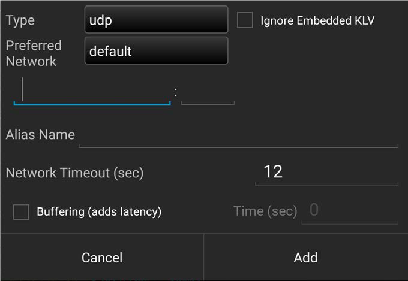Focus the host address input field

(x=92, y=92)
